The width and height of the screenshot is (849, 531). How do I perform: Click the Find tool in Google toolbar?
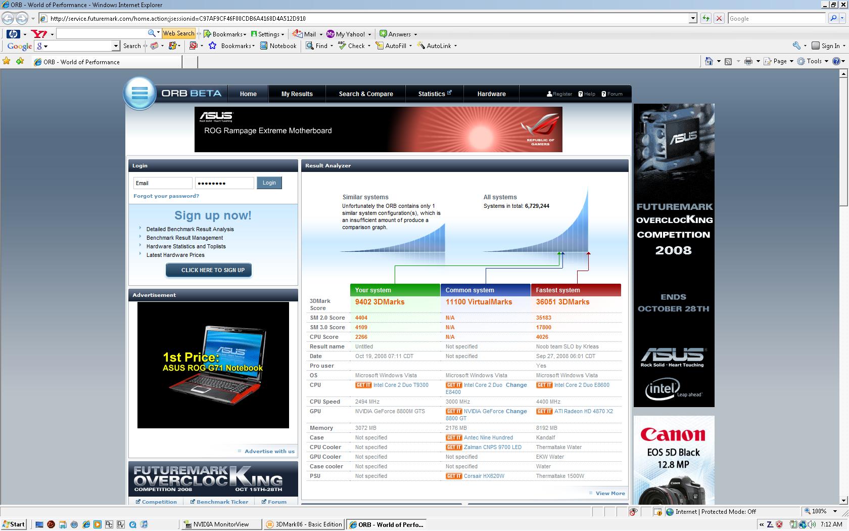[x=317, y=46]
